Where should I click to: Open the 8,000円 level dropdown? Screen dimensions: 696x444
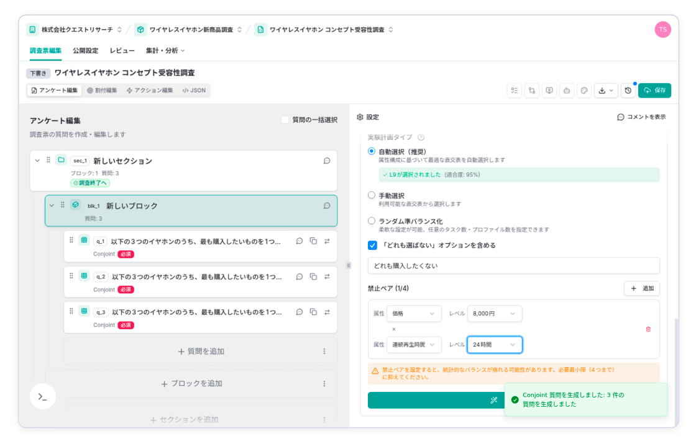tap(495, 313)
